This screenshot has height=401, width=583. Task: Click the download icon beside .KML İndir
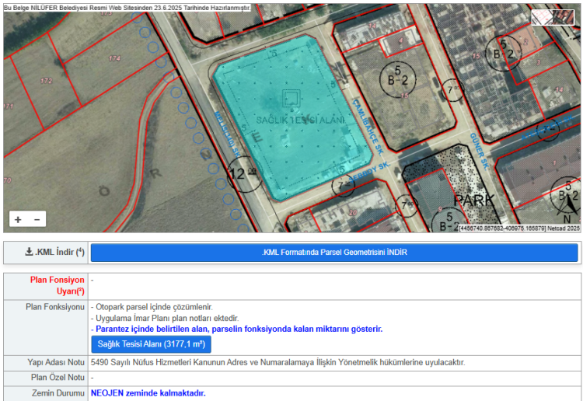[x=29, y=253]
